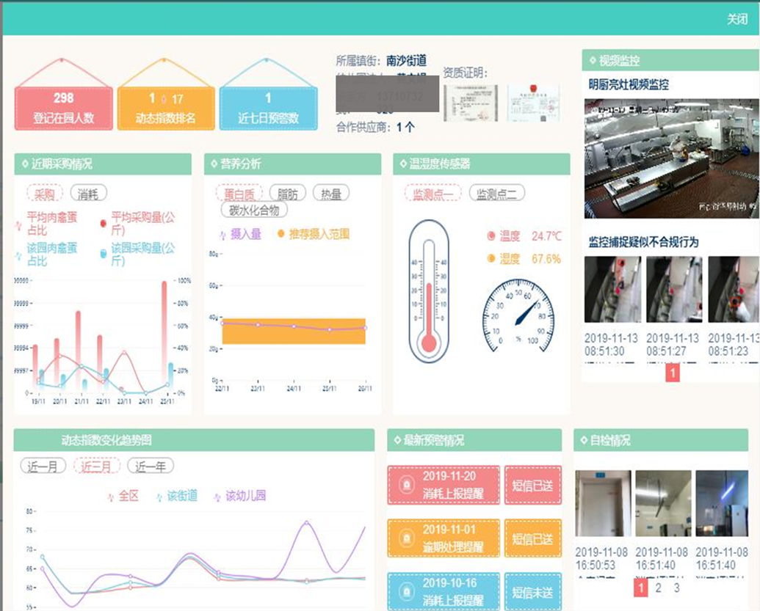Click the thermometer graphic

pos(429,291)
